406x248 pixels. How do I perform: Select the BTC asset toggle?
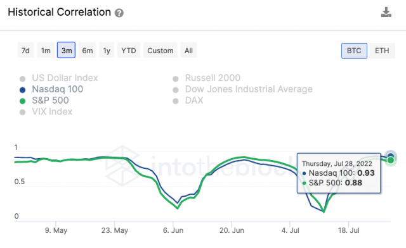[354, 51]
